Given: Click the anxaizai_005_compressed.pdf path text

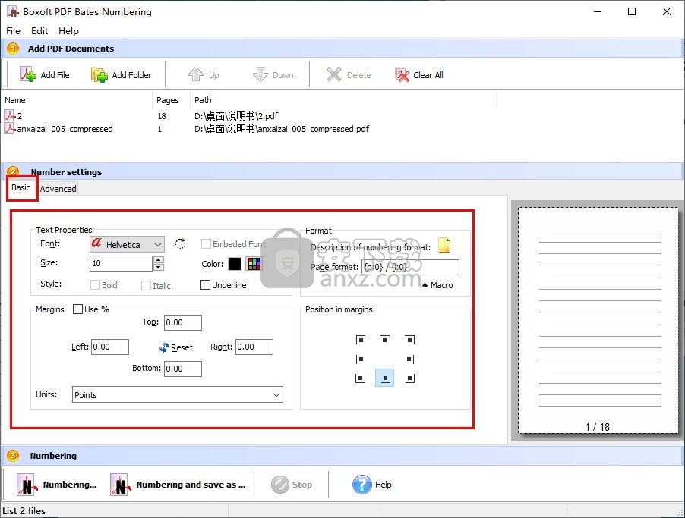Looking at the screenshot, I should click(x=282, y=129).
